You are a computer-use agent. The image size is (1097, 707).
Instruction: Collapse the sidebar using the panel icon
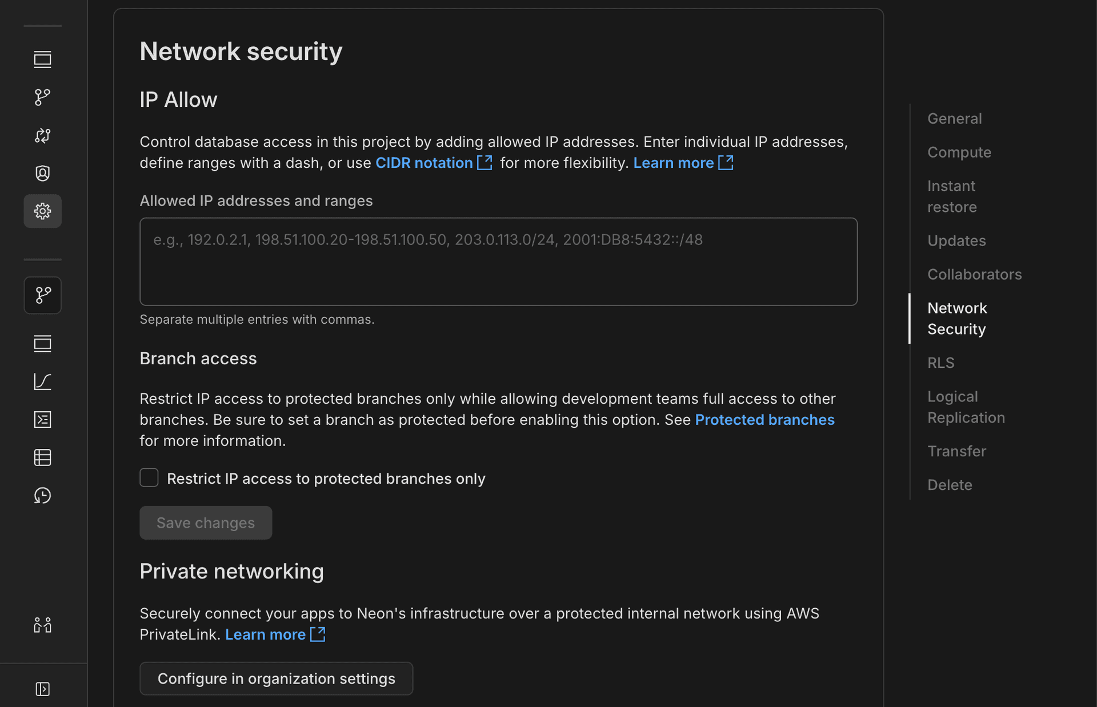[x=42, y=689]
